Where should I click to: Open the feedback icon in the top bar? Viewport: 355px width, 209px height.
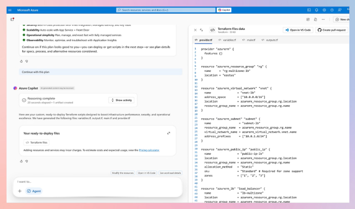pyautogui.click(x=340, y=10)
